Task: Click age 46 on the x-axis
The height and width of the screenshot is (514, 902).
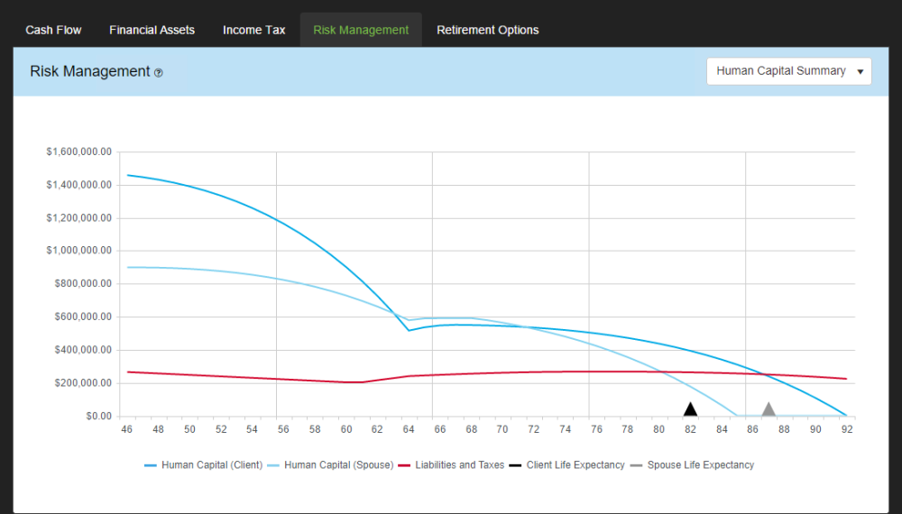Action: point(126,429)
